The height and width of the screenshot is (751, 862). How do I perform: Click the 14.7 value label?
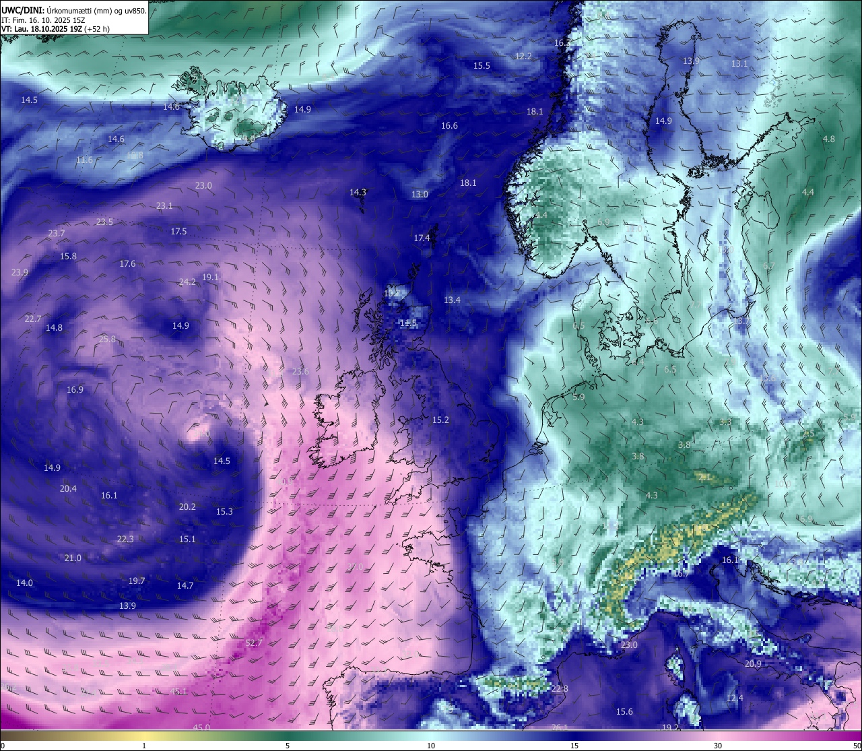(x=185, y=586)
